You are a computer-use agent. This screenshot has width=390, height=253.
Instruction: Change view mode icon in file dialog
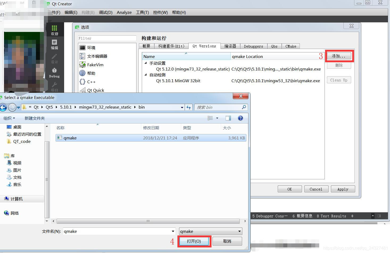(210, 118)
